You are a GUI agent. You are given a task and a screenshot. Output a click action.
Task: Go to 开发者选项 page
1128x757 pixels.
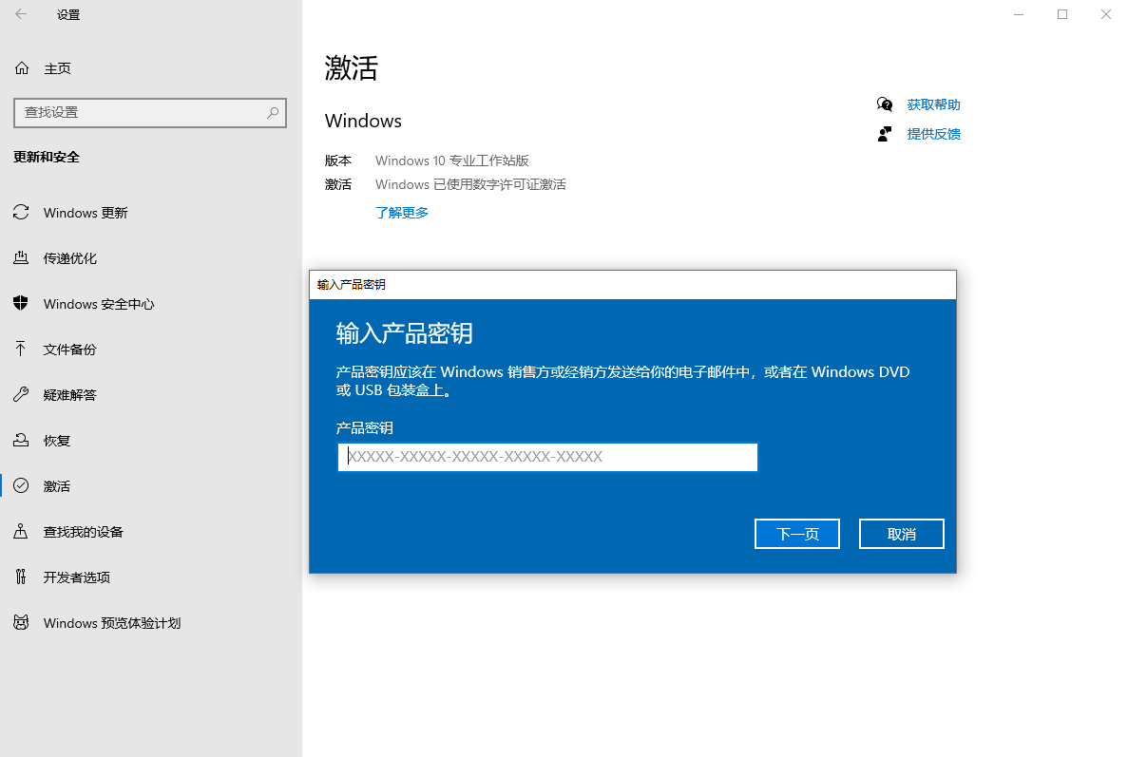pos(76,577)
